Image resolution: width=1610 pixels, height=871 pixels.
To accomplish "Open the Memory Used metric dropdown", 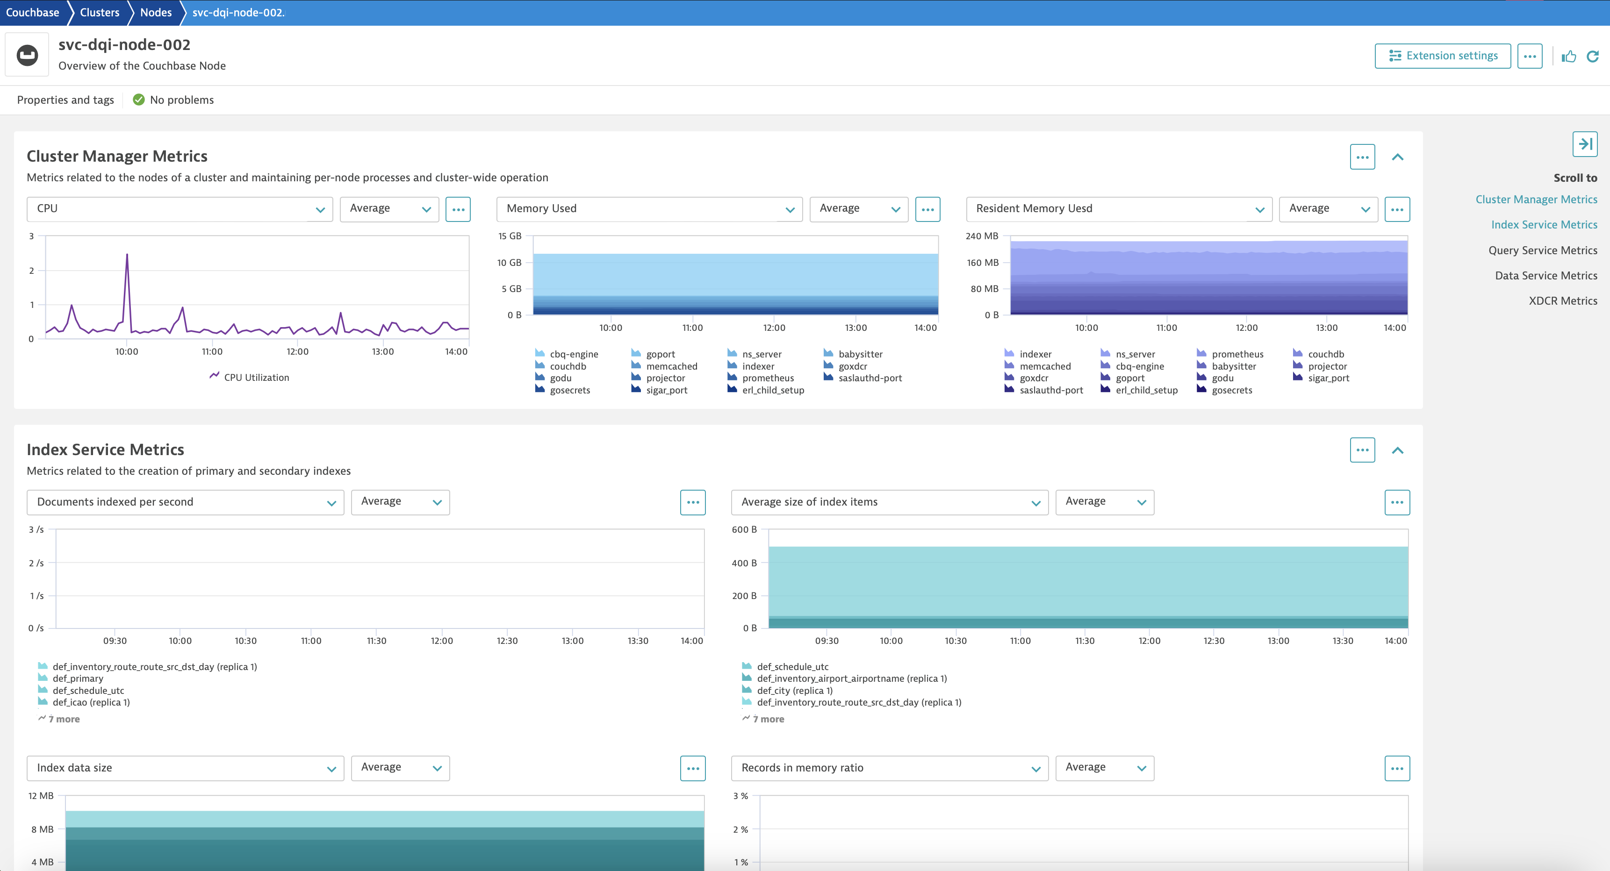I will [649, 209].
